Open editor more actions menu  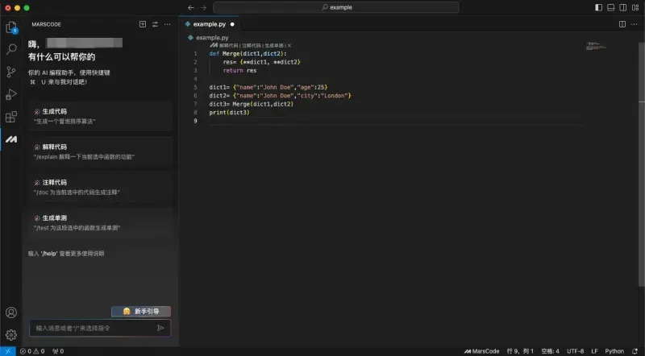[635, 24]
